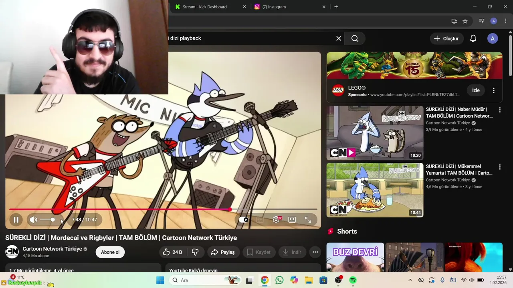513x288 pixels.
Task: Open a new browser tab with plus
Action: click(x=336, y=7)
